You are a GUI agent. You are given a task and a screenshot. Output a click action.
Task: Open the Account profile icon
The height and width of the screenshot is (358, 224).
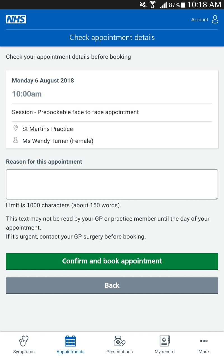(215, 20)
